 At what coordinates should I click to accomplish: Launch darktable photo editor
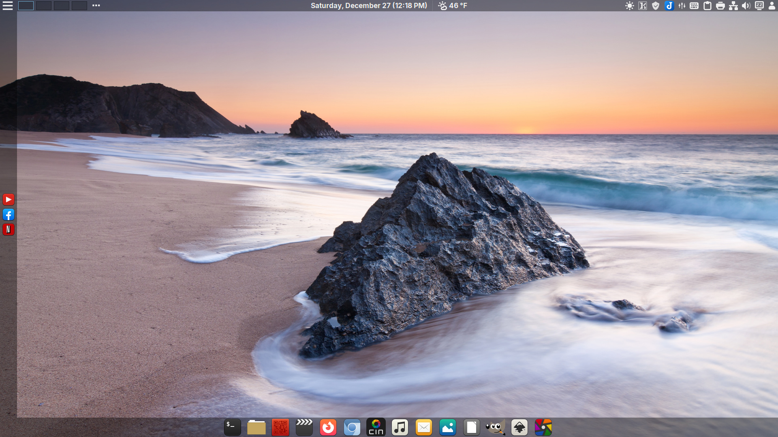[x=544, y=427]
